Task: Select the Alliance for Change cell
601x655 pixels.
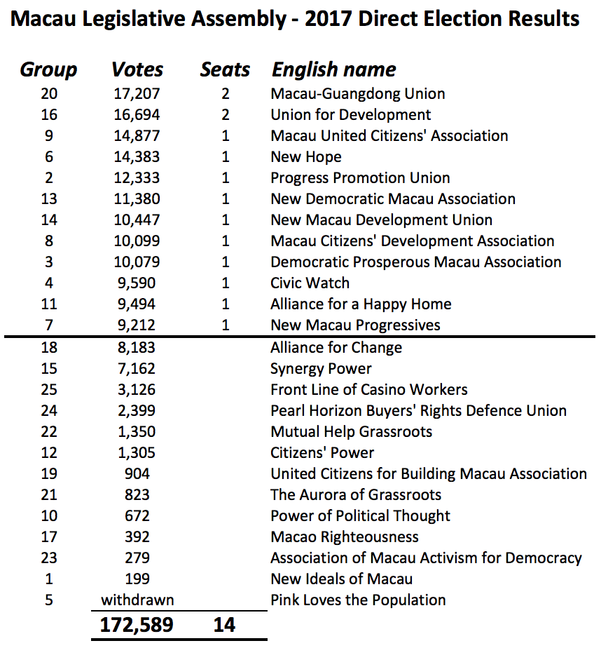Action: [x=336, y=348]
